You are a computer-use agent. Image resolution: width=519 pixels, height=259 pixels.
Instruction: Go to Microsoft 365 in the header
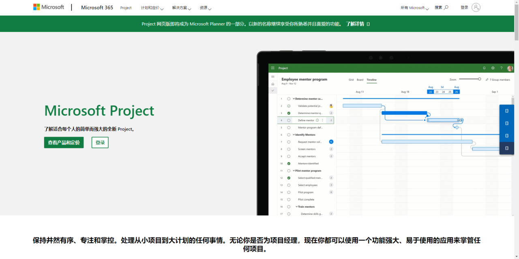point(97,7)
